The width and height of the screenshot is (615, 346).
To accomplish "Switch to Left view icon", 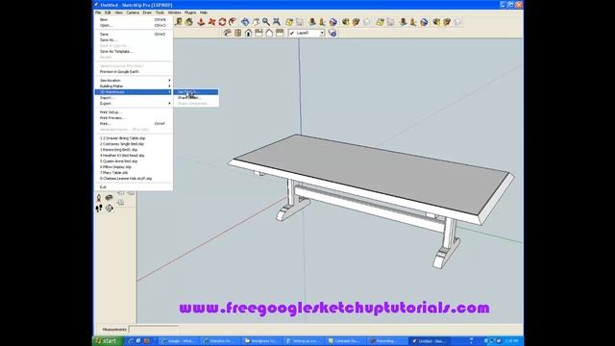I will (280, 33).
